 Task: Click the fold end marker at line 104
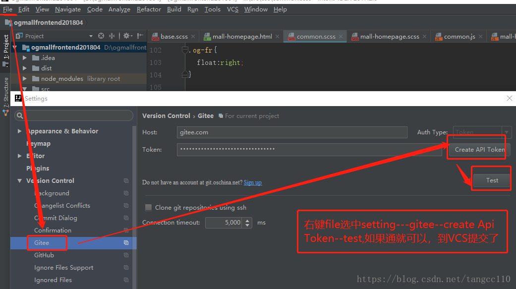click(x=184, y=75)
